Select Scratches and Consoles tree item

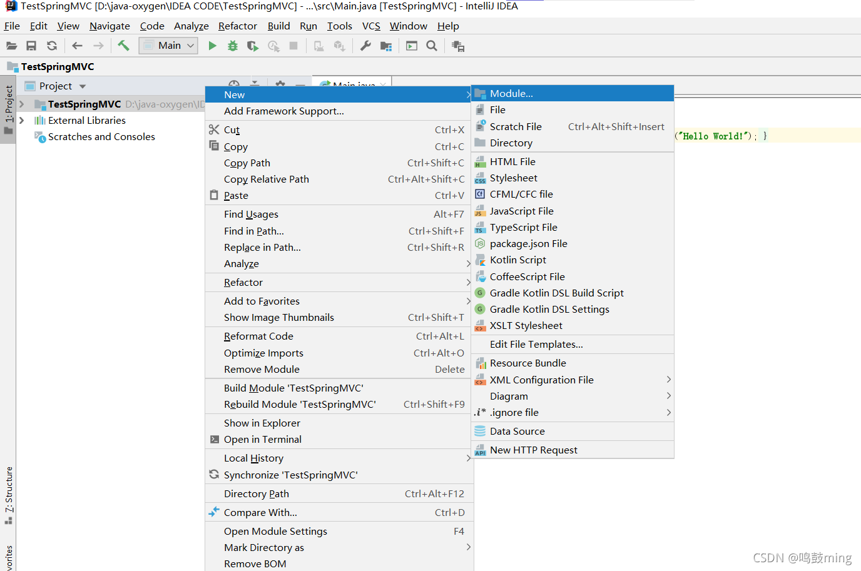101,136
